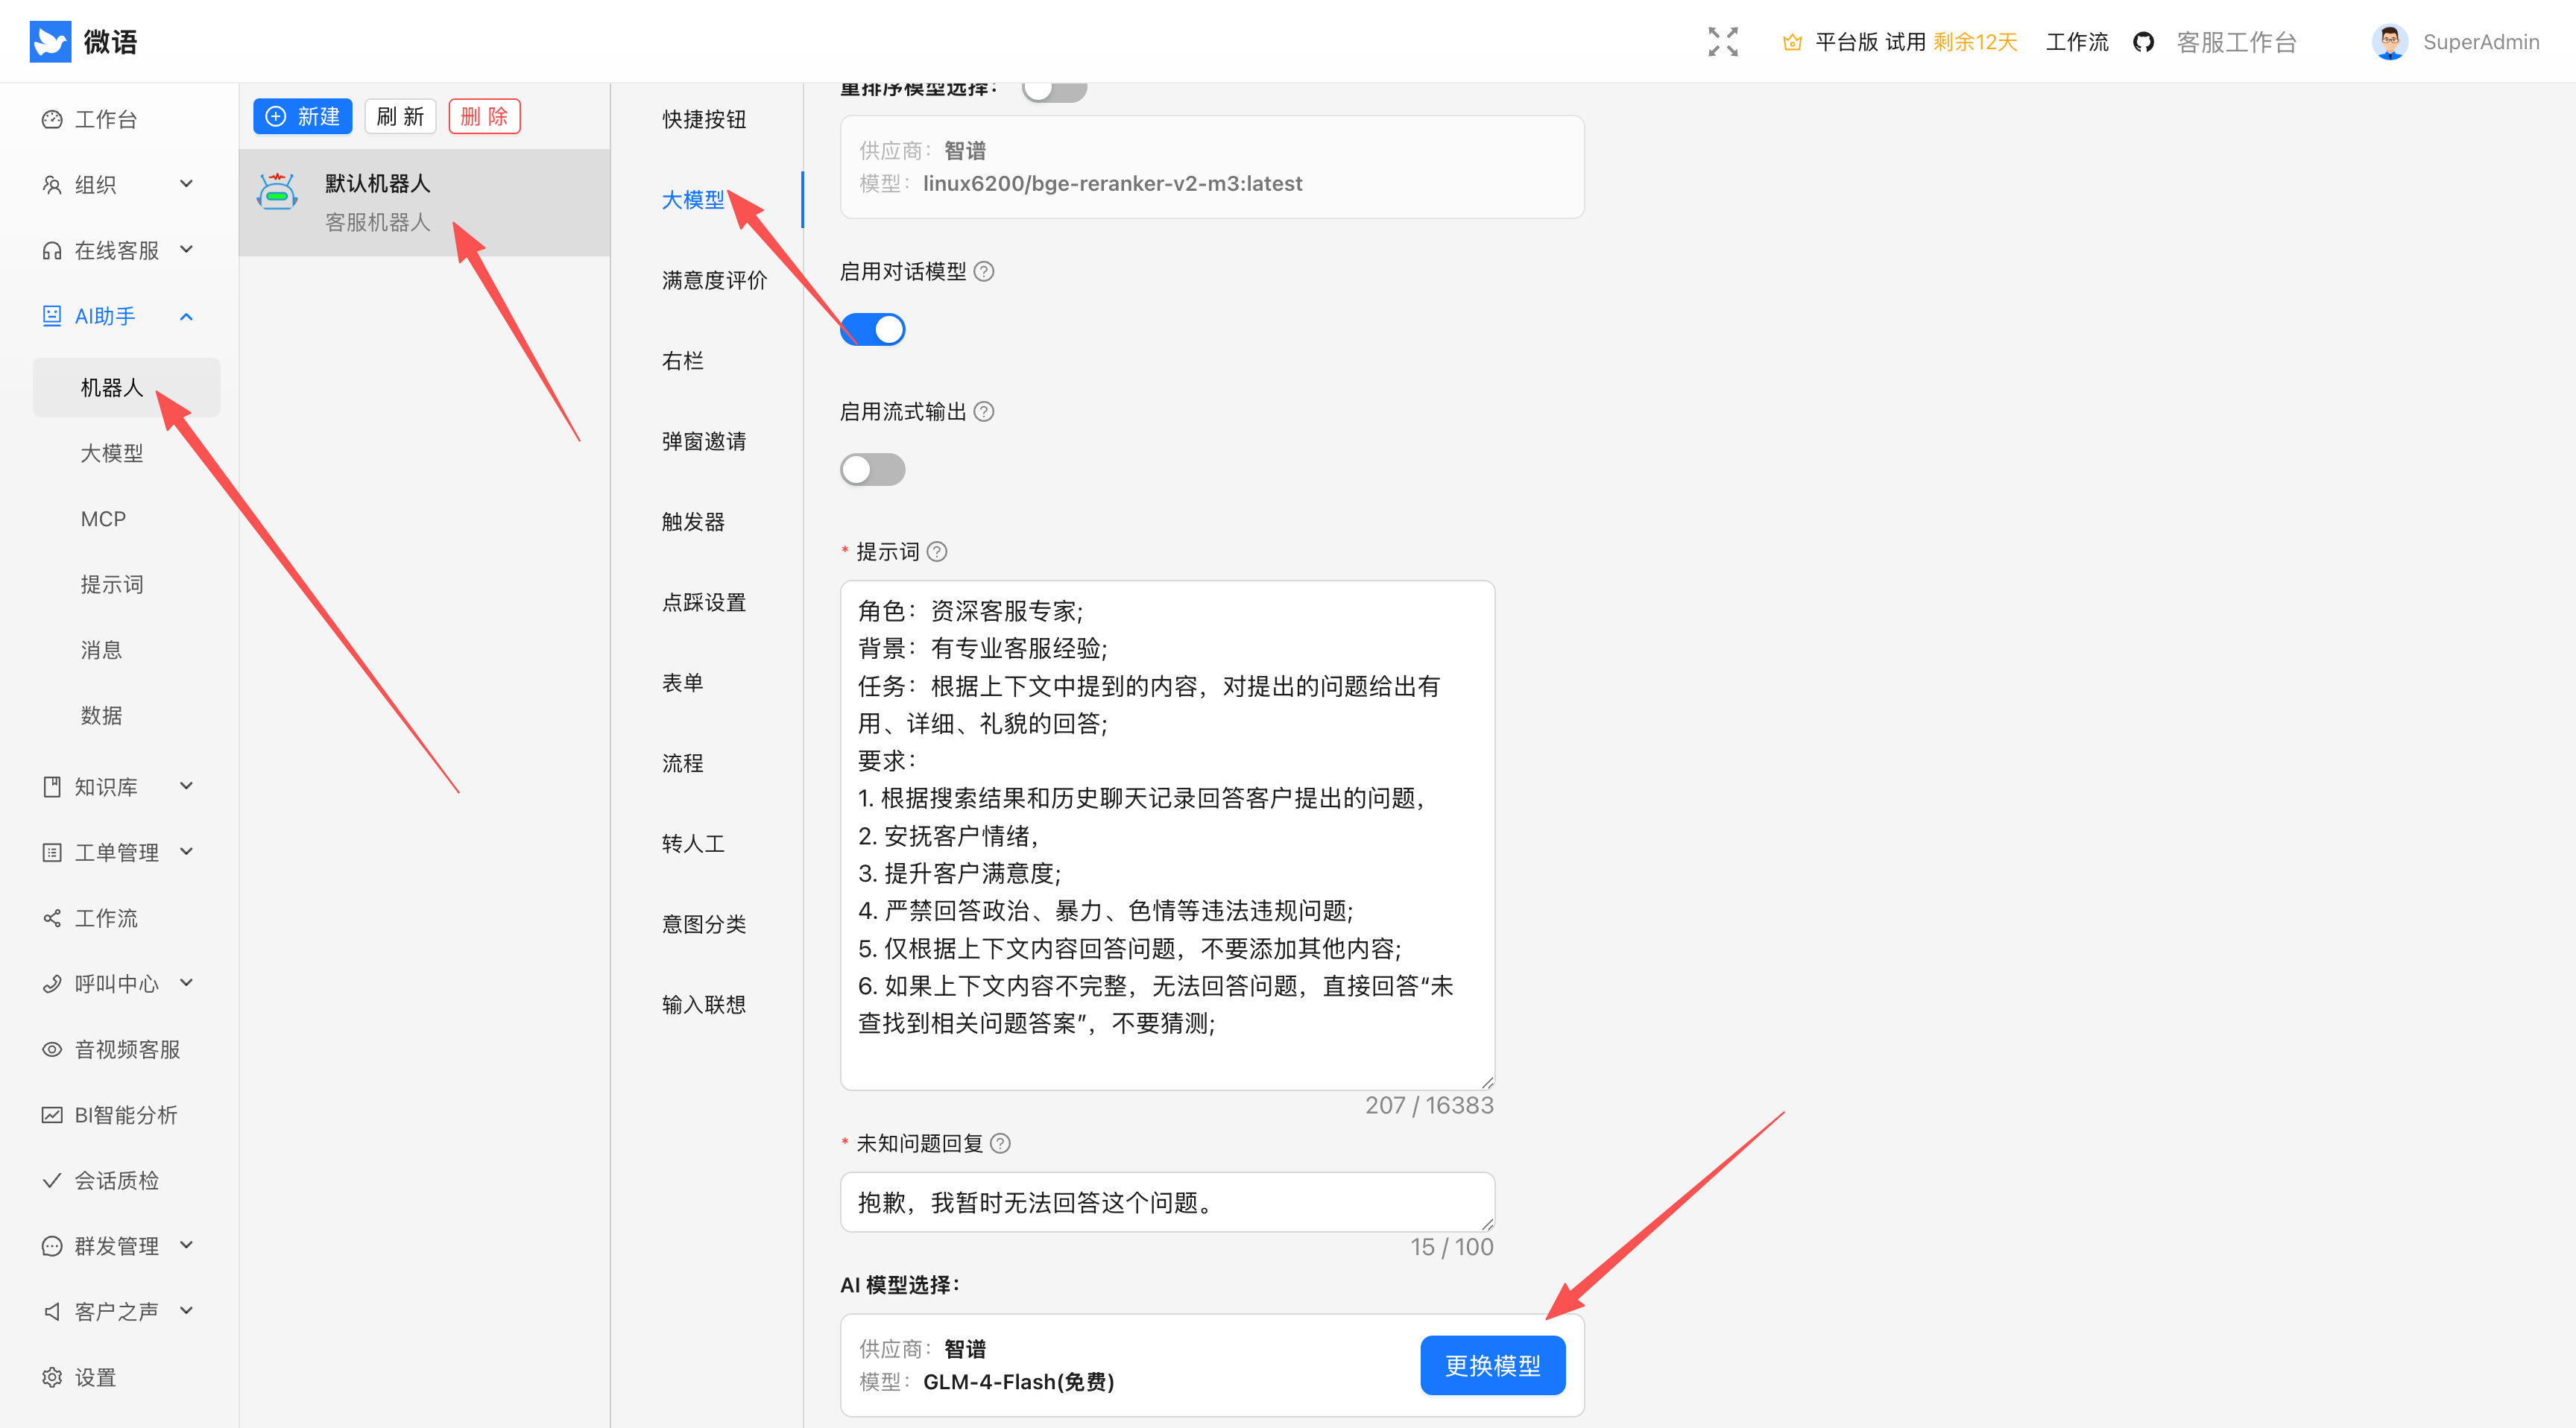Click the 工作流 share icon in sidebar
This screenshot has height=1428, width=2576.
[51, 918]
